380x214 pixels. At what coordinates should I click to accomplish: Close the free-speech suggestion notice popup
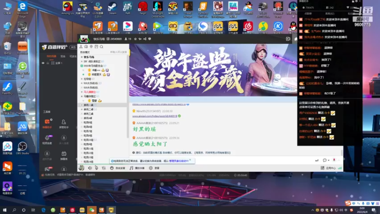190,160
